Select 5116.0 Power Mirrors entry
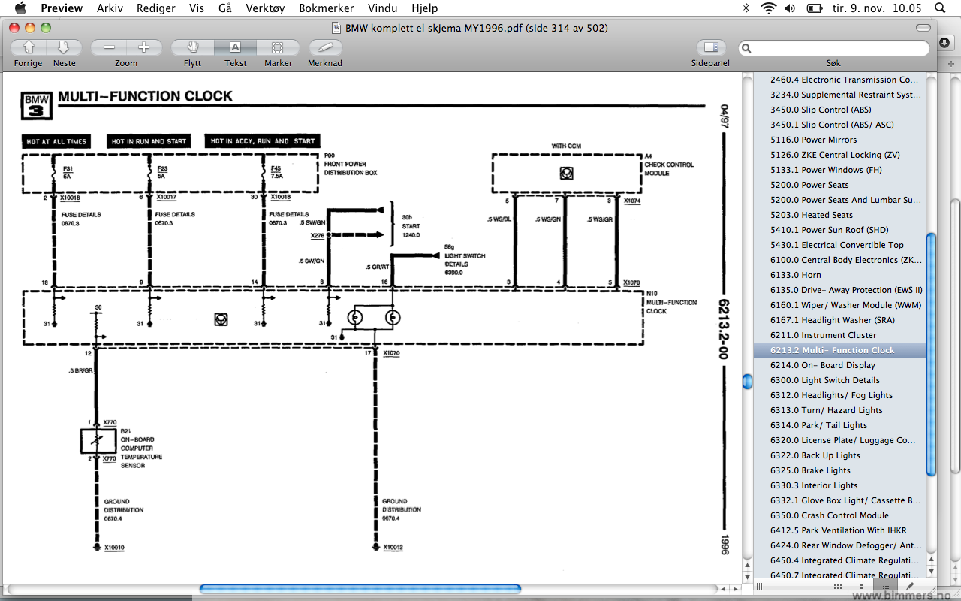 pyautogui.click(x=839, y=140)
